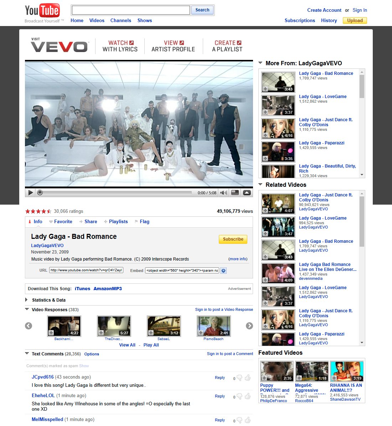Select the Embed code field
Screen dimensions: 392x426
pyautogui.click(x=182, y=270)
